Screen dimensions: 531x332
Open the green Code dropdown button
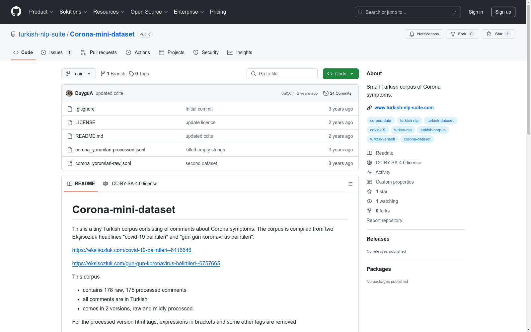coord(341,74)
